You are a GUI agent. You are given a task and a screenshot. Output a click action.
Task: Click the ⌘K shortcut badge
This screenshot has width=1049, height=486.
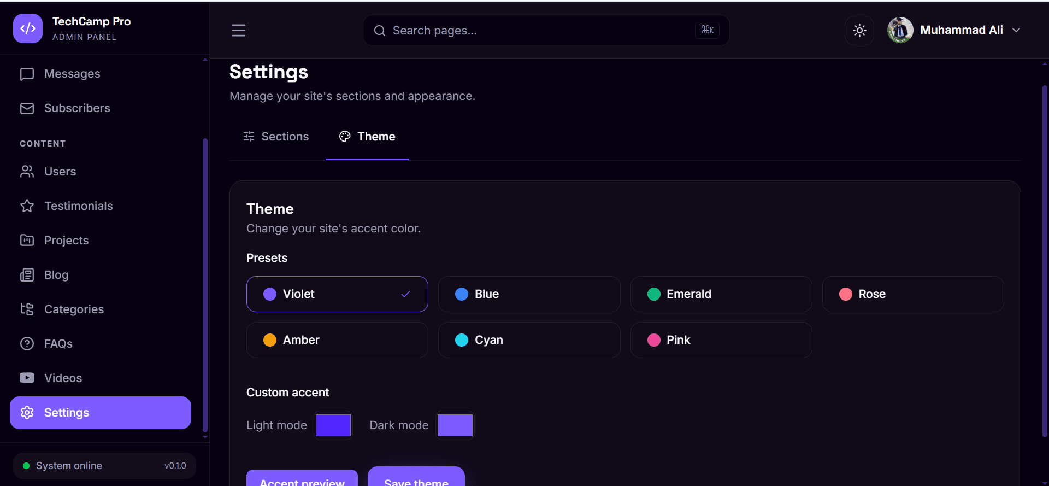pos(708,30)
